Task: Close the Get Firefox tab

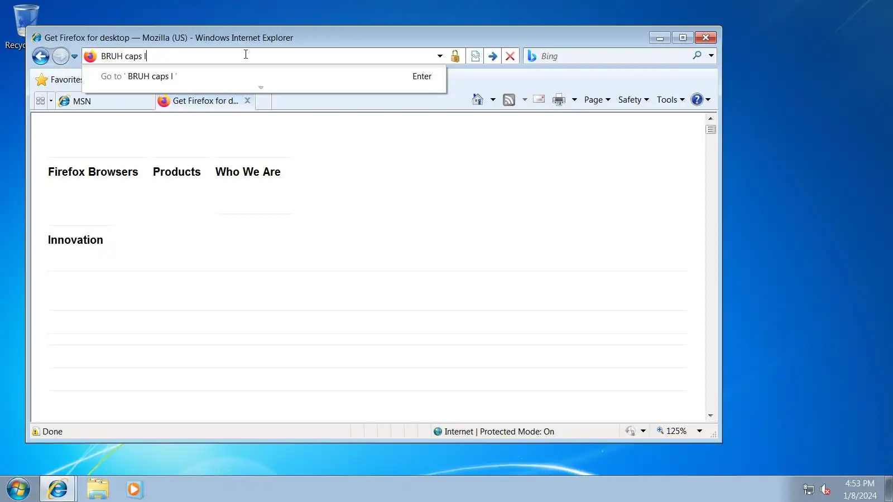Action: coord(247,100)
